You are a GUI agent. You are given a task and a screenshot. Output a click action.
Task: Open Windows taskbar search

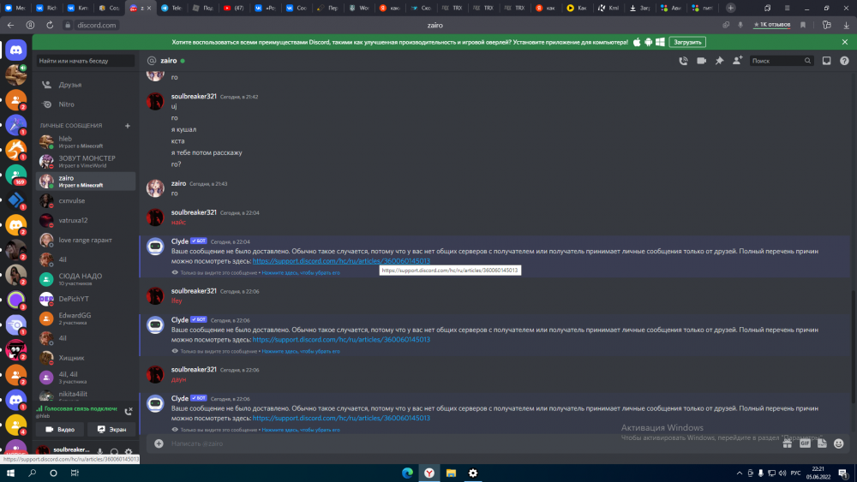tap(33, 473)
